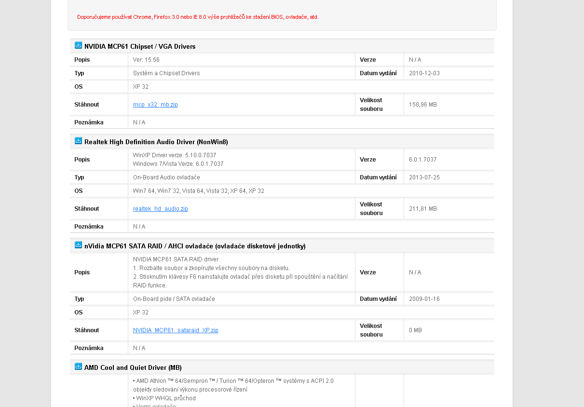The image size is (584, 407).
Task: Click the 158,96 MB file size value
Action: [423, 105]
